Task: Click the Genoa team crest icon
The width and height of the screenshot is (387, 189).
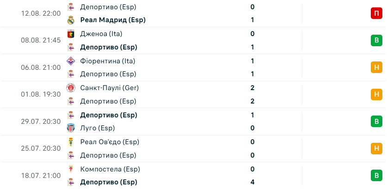Action: coord(71,34)
